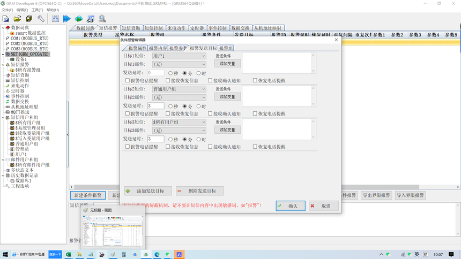Click 取消 button in the dialog
This screenshot has height=259, width=461.
323,206
